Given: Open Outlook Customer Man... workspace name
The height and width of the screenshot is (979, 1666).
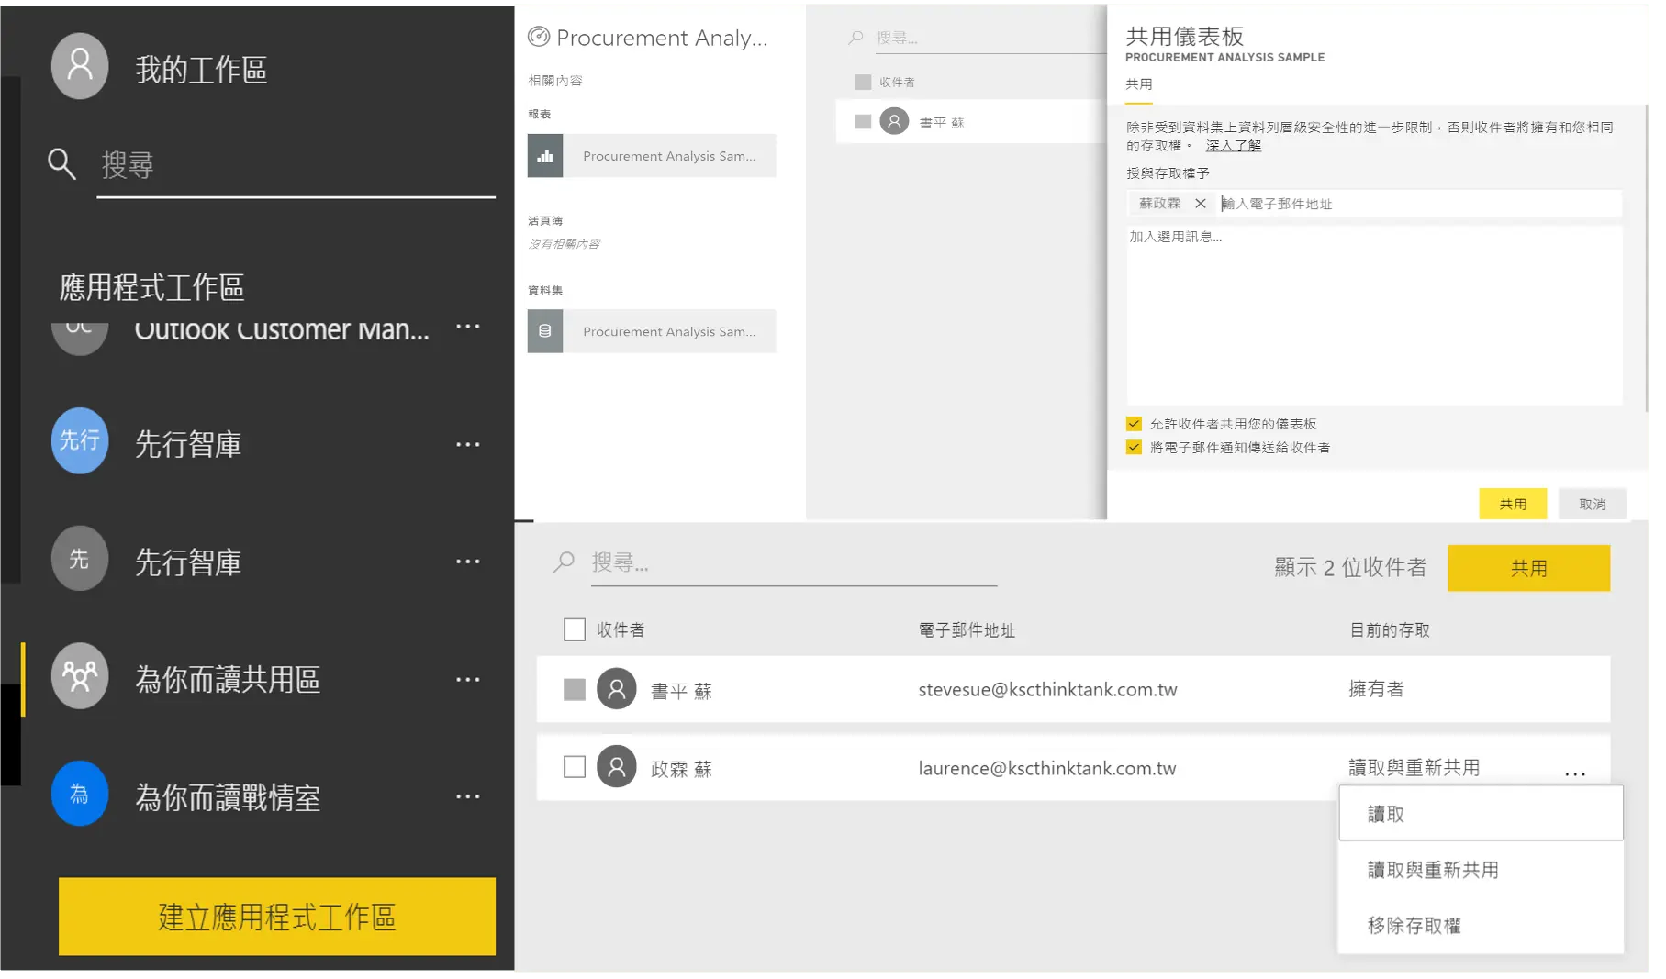Looking at the screenshot, I should (x=283, y=330).
